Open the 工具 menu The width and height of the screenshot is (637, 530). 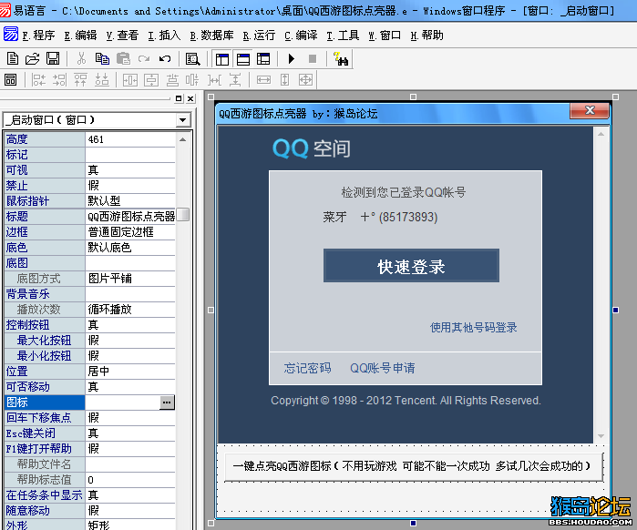coord(343,36)
